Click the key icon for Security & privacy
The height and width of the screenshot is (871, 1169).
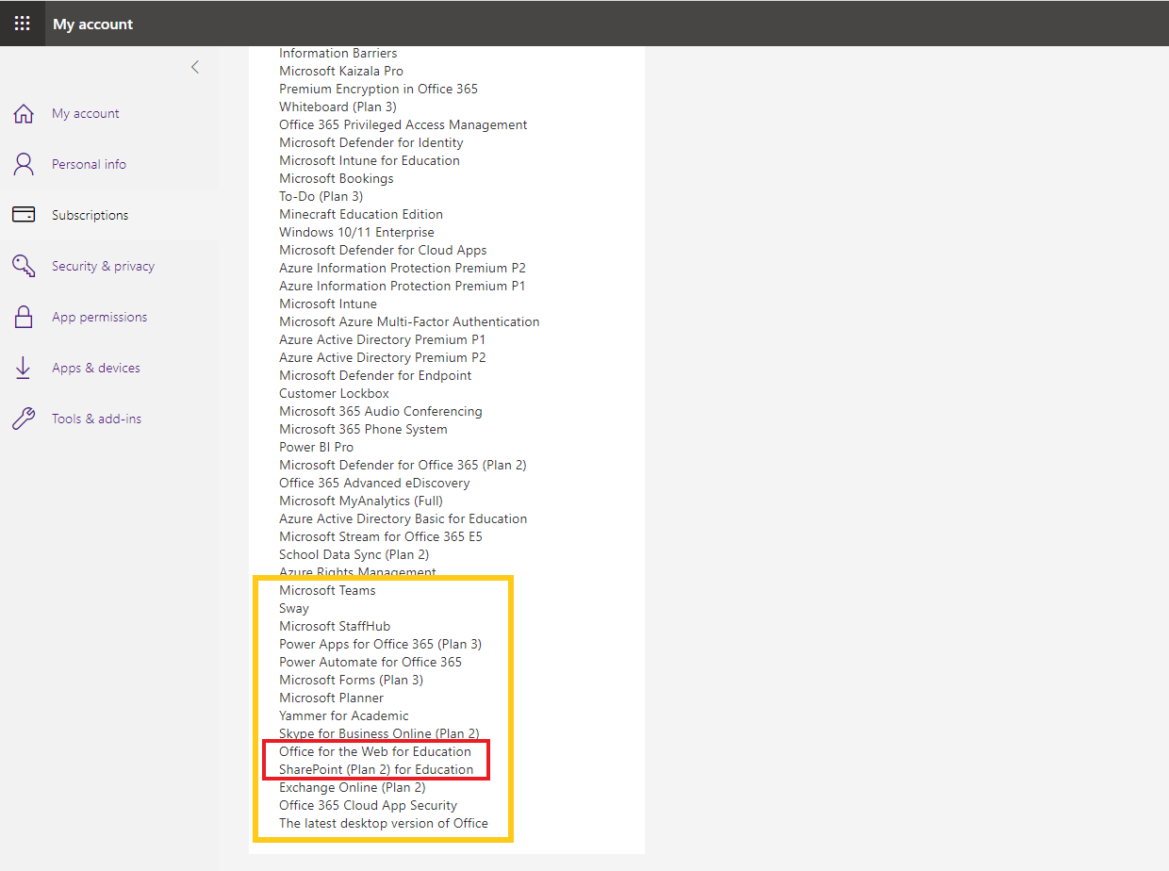(24, 266)
